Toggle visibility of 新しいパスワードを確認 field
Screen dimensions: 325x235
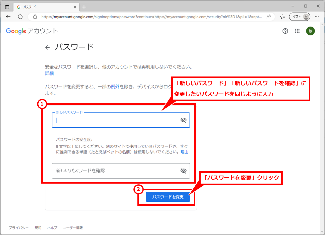[184, 171]
